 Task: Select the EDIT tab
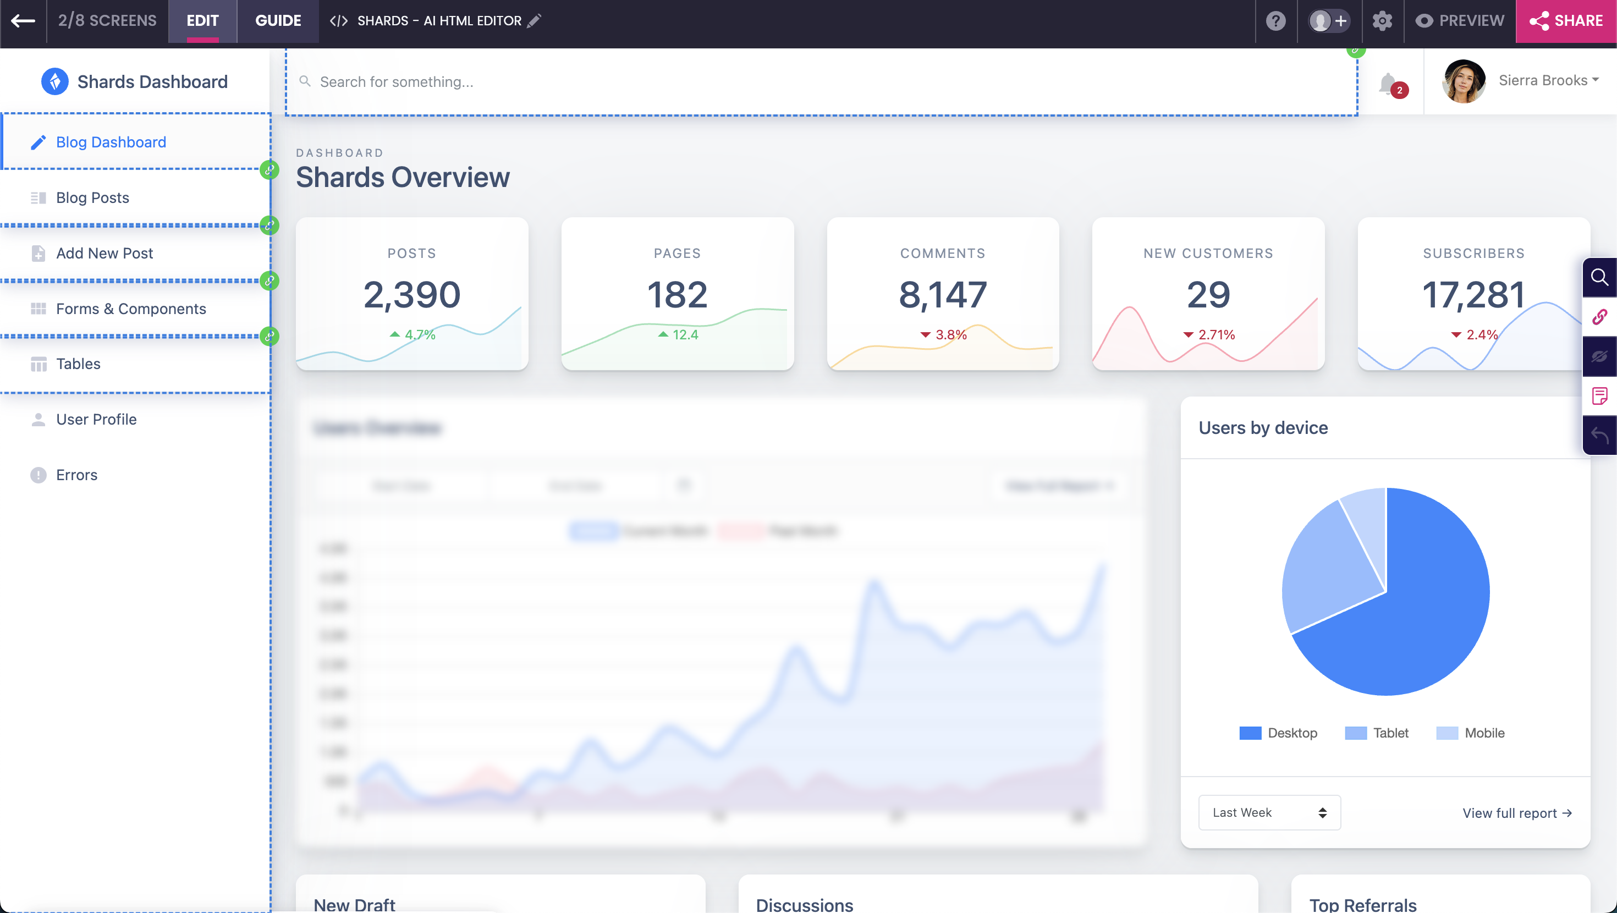202,21
